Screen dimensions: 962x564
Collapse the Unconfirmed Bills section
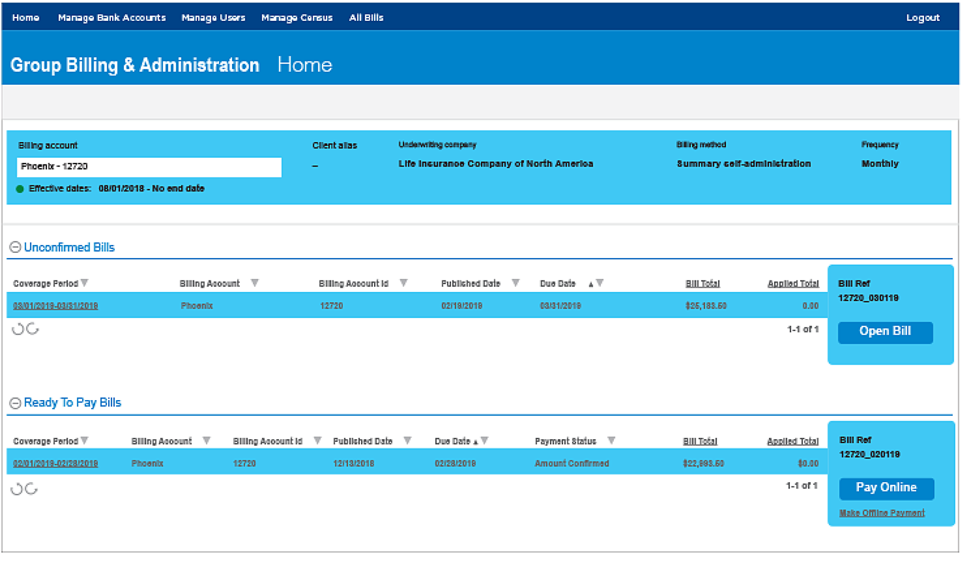[15, 247]
